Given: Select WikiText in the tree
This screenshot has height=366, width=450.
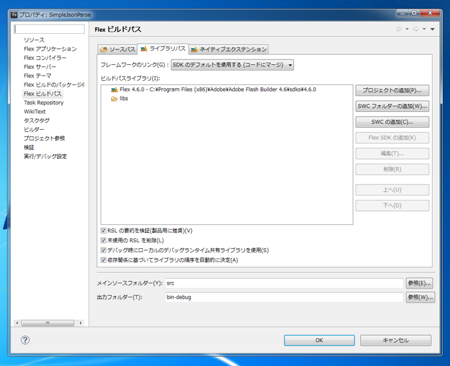Looking at the screenshot, I should coord(34,111).
